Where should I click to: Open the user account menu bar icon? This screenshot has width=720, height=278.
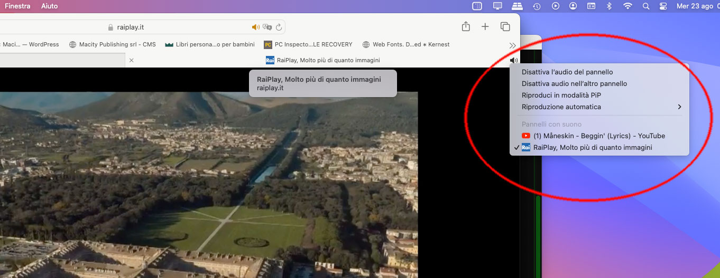573,6
